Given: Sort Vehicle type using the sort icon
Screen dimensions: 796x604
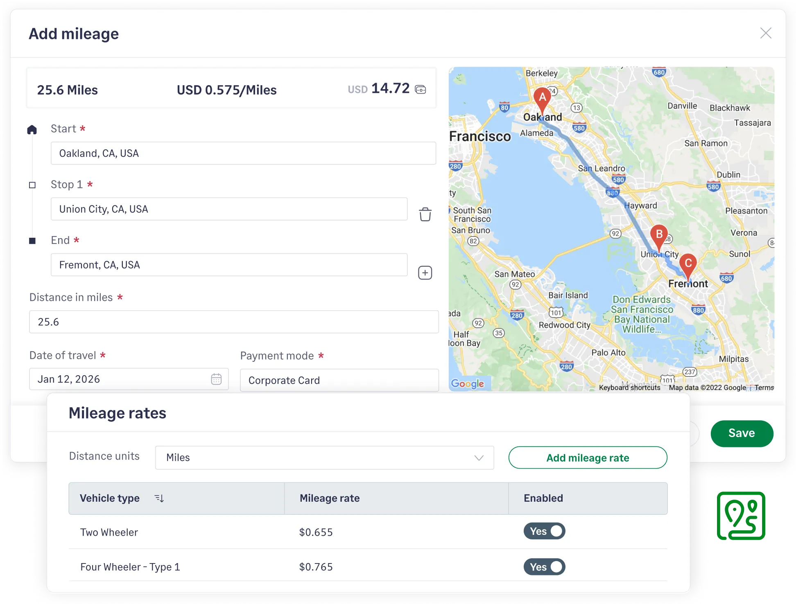Looking at the screenshot, I should point(159,498).
